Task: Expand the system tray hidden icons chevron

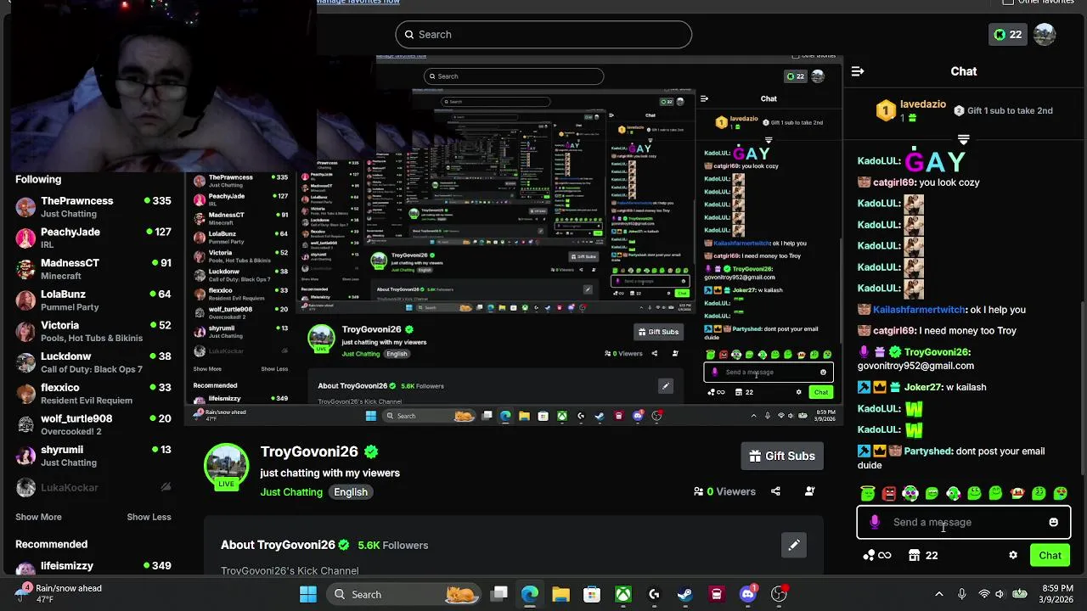Action: pos(938,594)
